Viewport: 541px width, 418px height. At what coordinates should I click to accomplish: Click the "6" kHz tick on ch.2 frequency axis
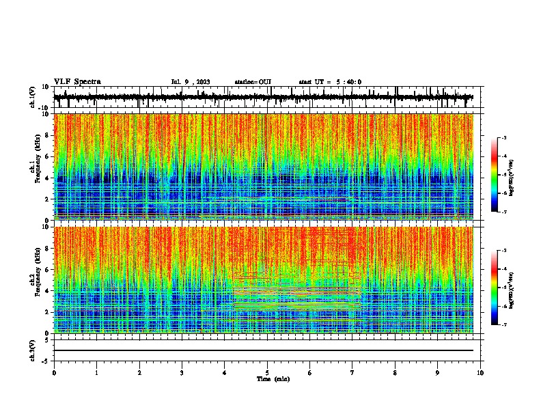click(x=48, y=270)
